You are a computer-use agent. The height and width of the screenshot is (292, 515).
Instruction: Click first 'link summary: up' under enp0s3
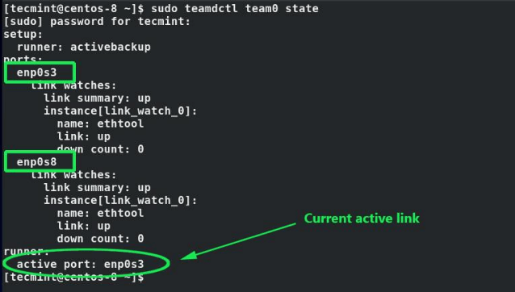click(x=97, y=98)
